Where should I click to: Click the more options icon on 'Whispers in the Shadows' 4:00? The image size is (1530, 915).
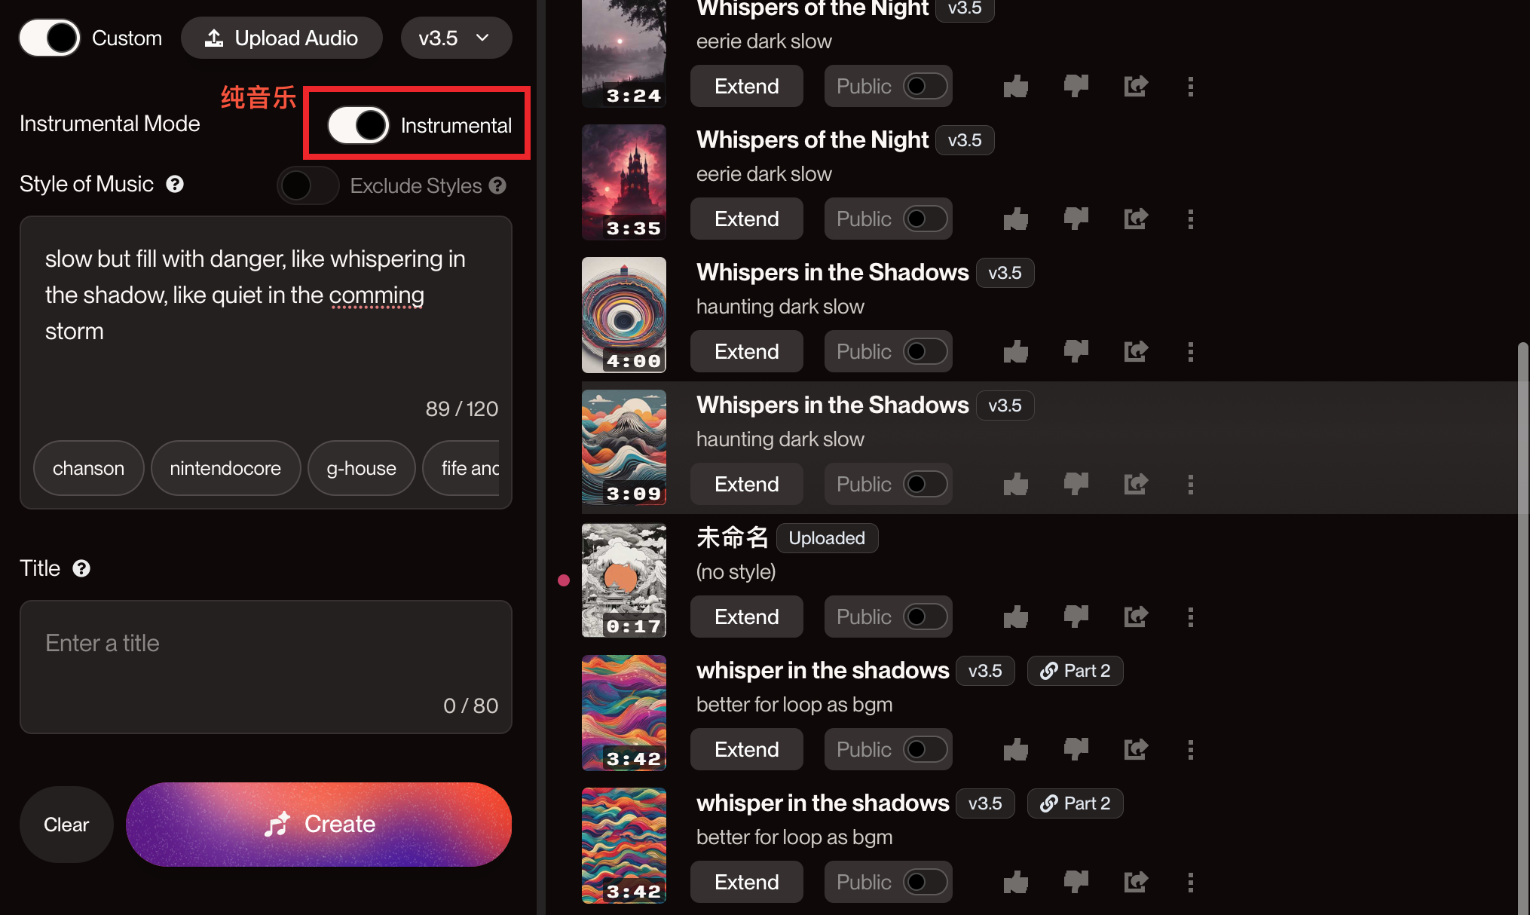tap(1190, 352)
